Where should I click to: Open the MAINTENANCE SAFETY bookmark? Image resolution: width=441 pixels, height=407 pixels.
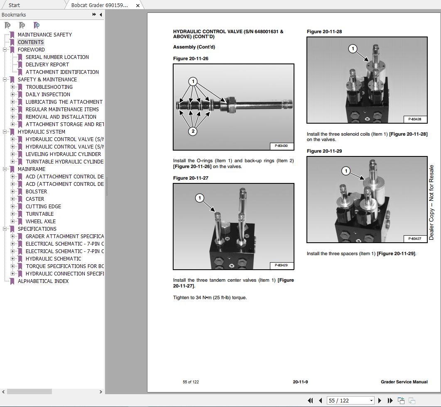(x=45, y=35)
